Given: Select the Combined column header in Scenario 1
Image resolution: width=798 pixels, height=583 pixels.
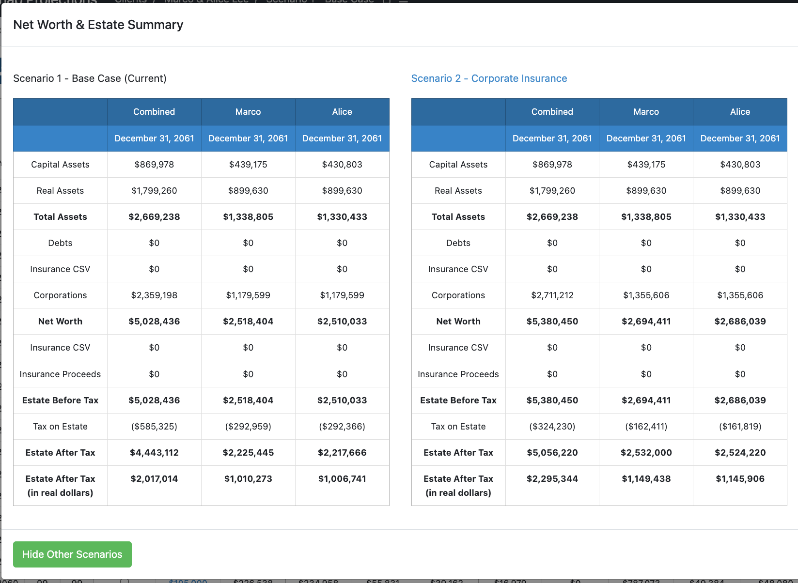Looking at the screenshot, I should [154, 112].
